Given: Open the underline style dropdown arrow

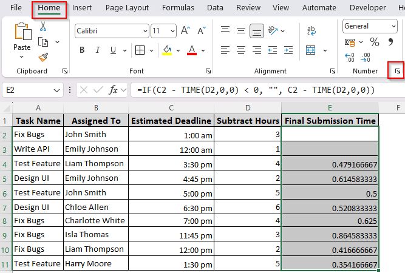Looking at the screenshot, I should (x=124, y=50).
